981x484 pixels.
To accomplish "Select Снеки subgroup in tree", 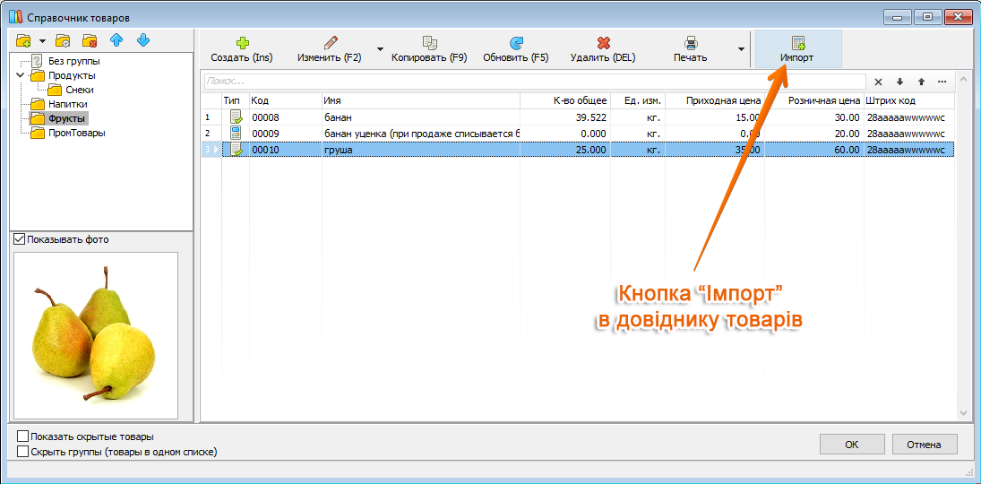I will pyautogui.click(x=80, y=91).
